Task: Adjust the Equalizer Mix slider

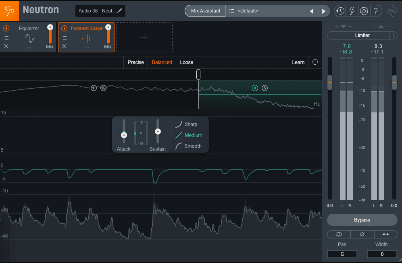Action: tap(50, 27)
